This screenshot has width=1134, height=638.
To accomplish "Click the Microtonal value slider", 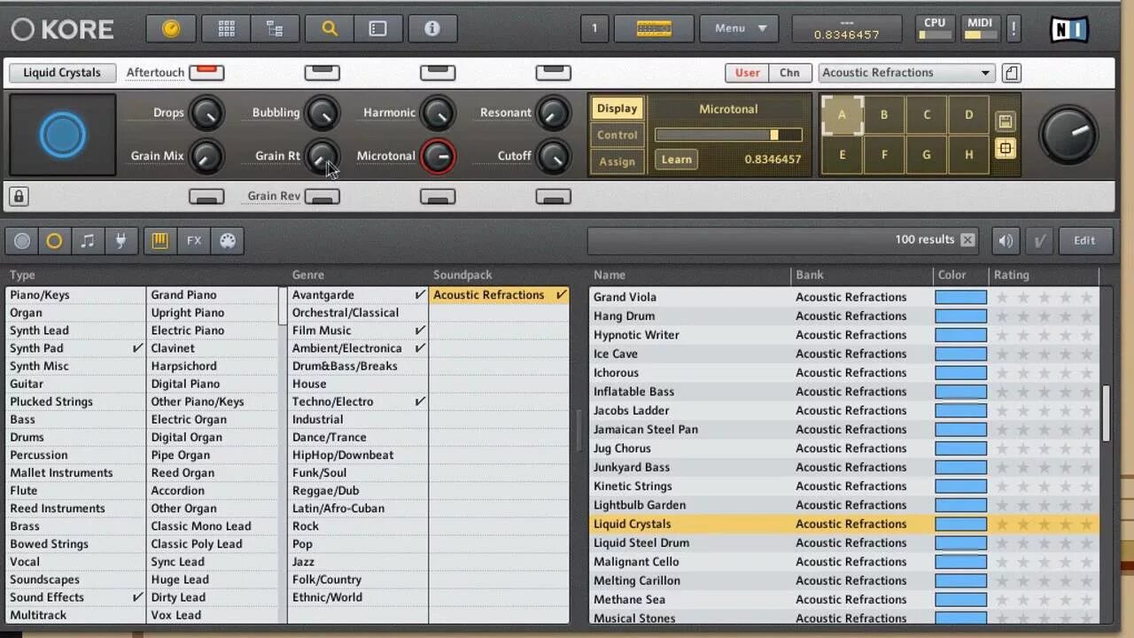I will click(728, 135).
